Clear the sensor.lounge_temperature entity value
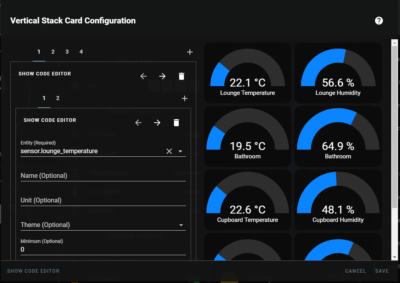The image size is (400, 283). pyautogui.click(x=169, y=151)
